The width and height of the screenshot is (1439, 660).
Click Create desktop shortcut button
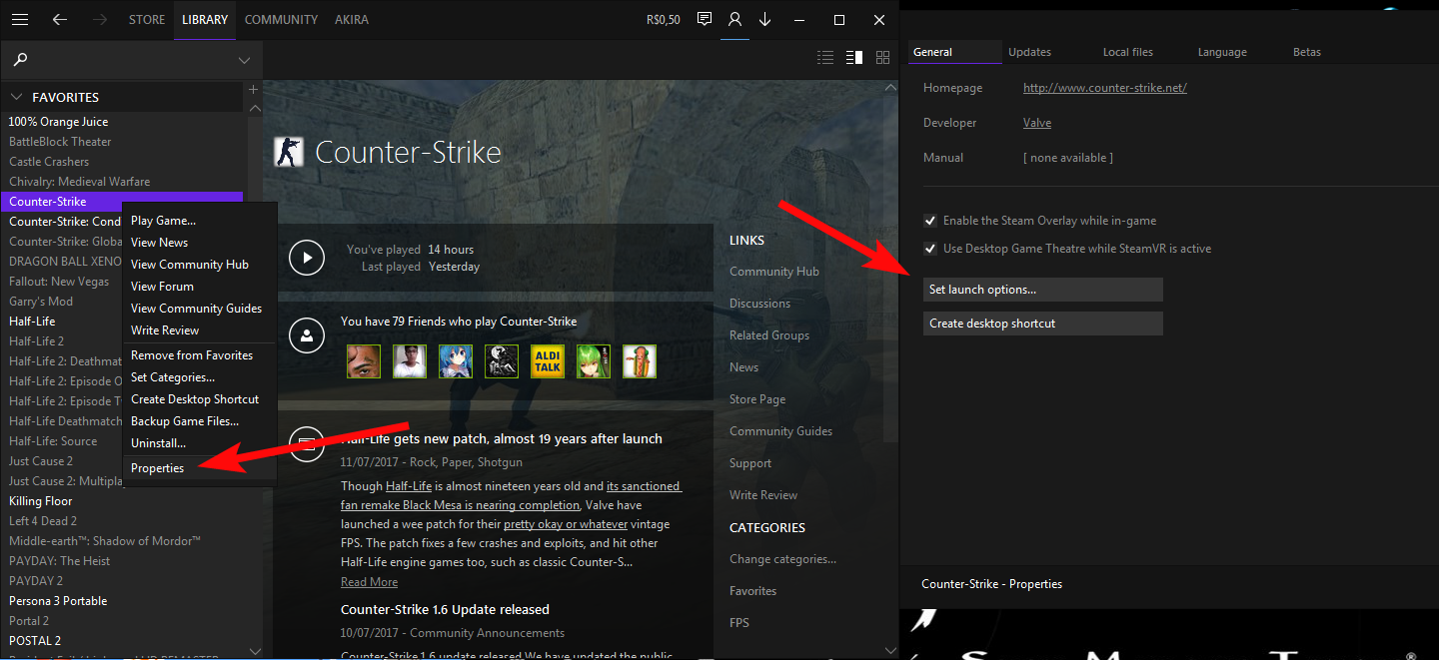point(1043,324)
